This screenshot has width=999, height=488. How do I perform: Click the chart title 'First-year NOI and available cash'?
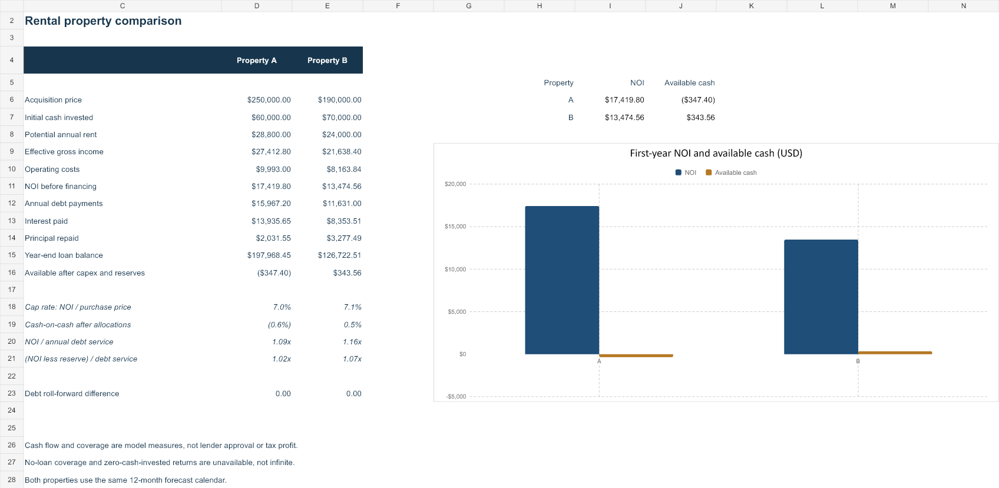point(716,153)
